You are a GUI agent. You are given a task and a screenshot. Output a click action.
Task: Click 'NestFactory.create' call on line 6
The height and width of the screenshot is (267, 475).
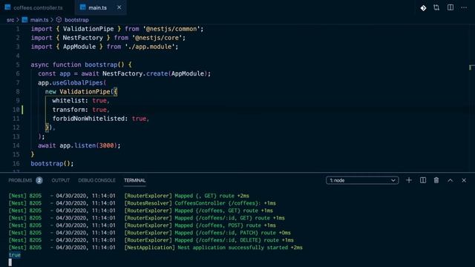click(135, 73)
